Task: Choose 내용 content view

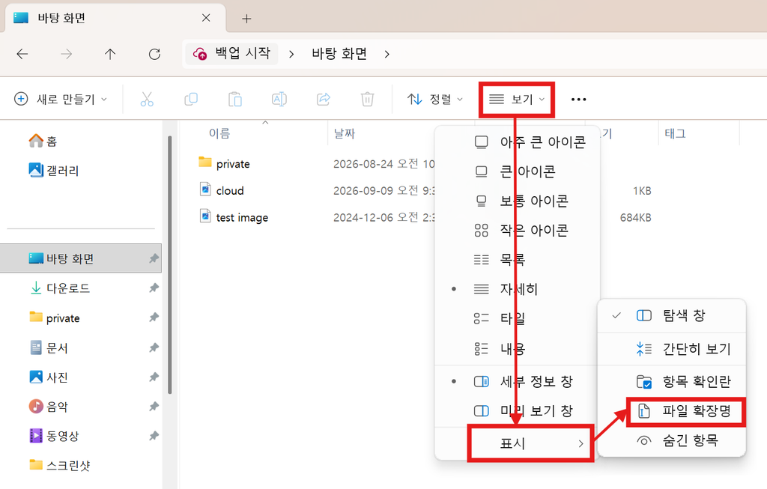Action: pos(517,349)
